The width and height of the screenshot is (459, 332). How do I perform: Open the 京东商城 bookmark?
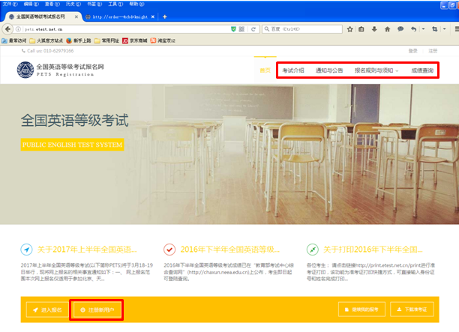click(133, 40)
